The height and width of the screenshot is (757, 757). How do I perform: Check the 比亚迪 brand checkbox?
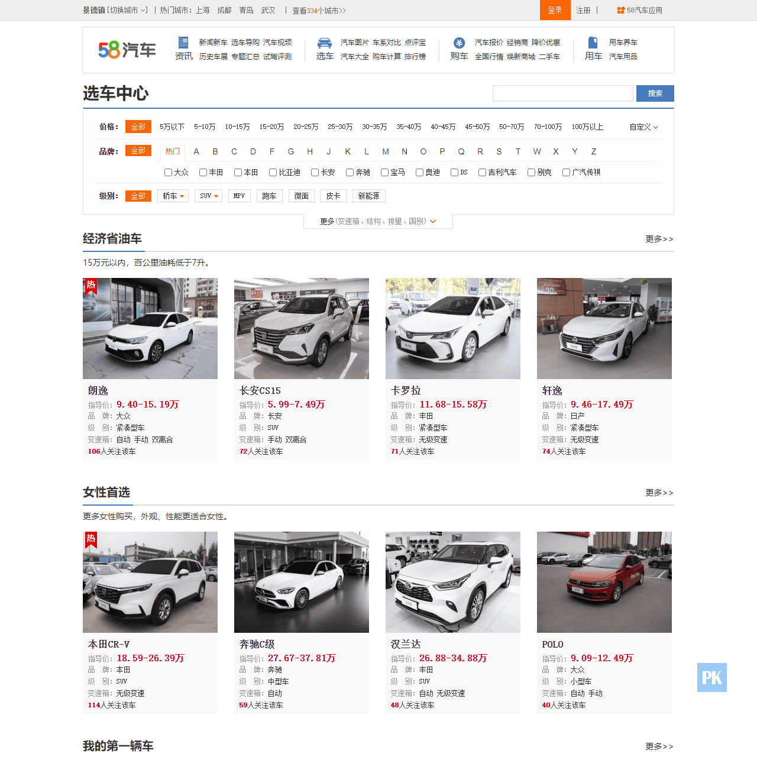tap(273, 172)
